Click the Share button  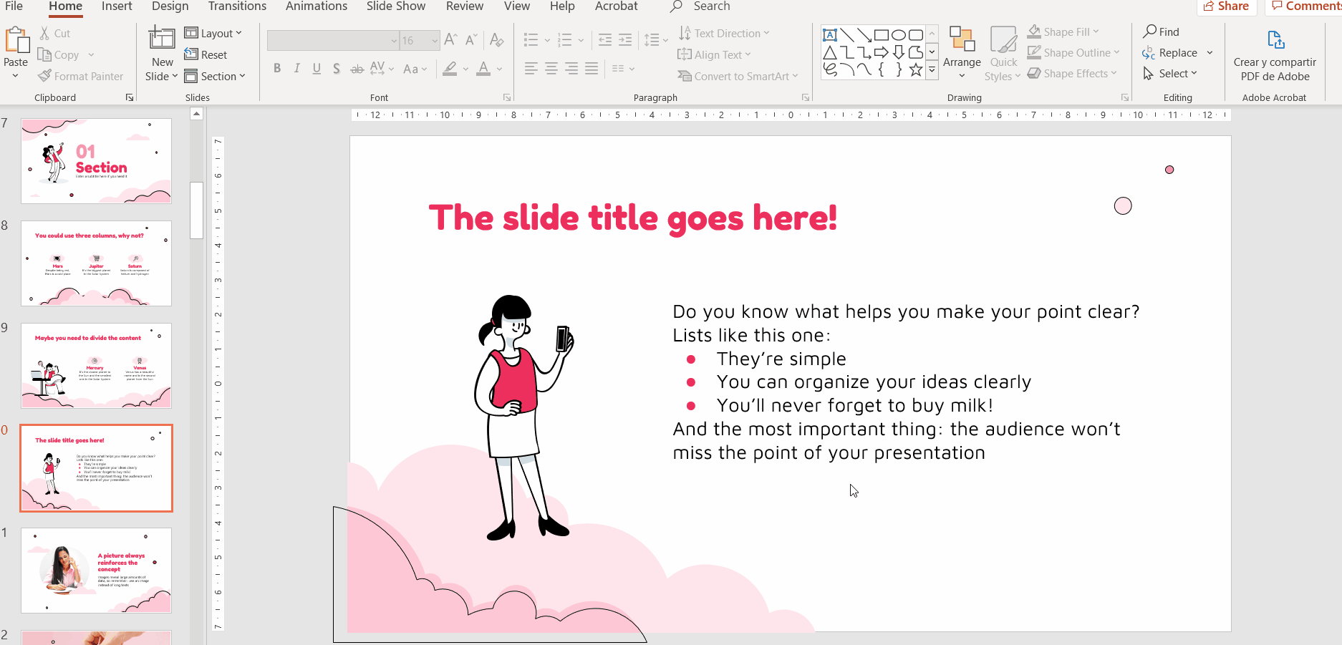click(x=1226, y=6)
